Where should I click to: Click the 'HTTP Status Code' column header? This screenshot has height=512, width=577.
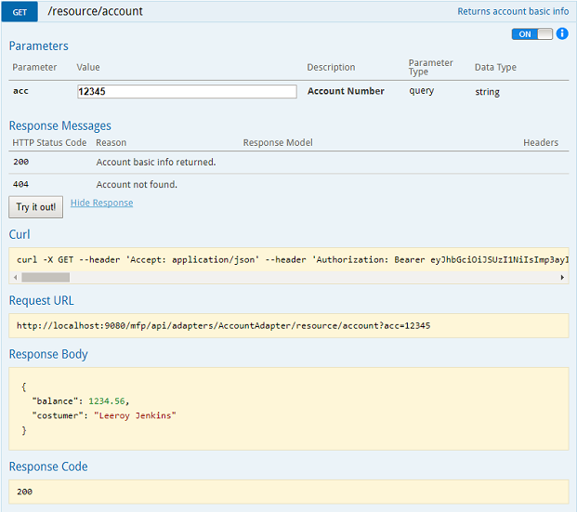pos(49,142)
